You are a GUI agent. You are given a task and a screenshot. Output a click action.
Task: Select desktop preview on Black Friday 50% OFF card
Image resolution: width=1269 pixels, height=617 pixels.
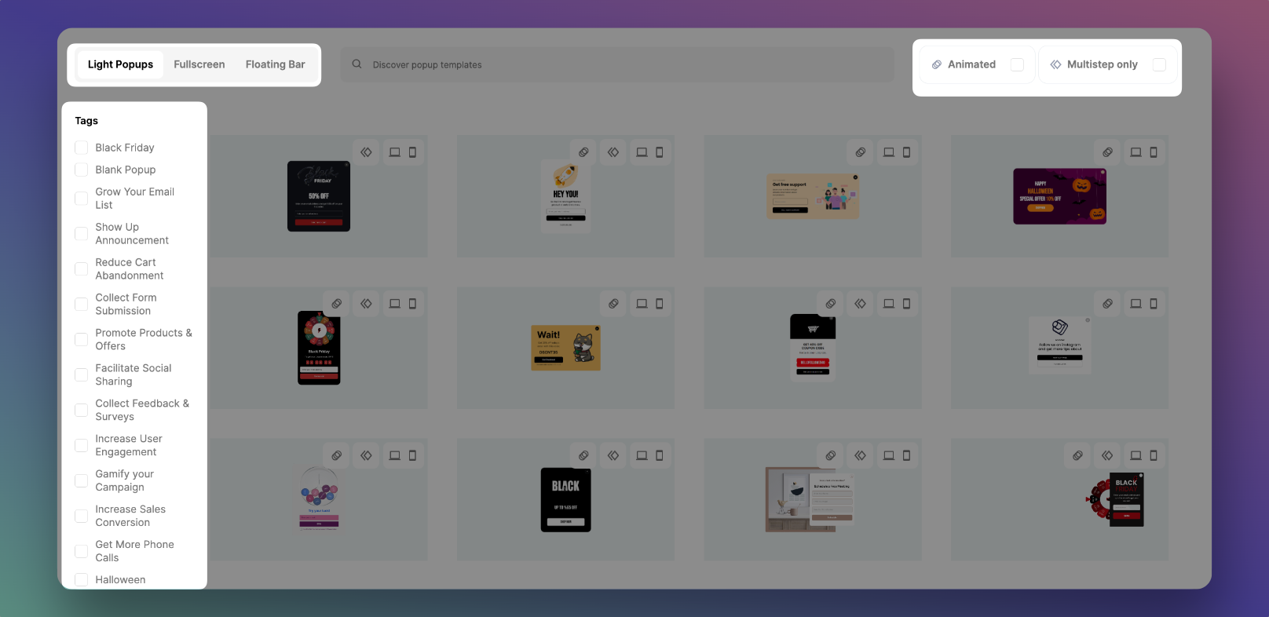[395, 152]
